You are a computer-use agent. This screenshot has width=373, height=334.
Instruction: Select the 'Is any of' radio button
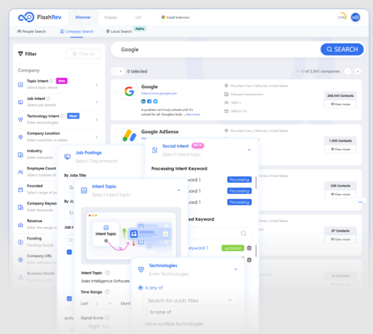[x=141, y=288]
